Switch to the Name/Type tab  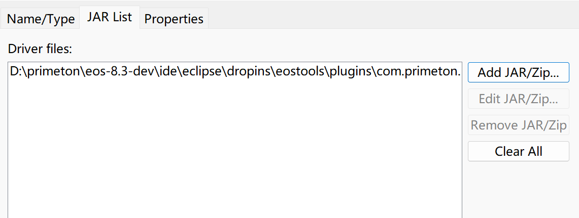(x=41, y=19)
